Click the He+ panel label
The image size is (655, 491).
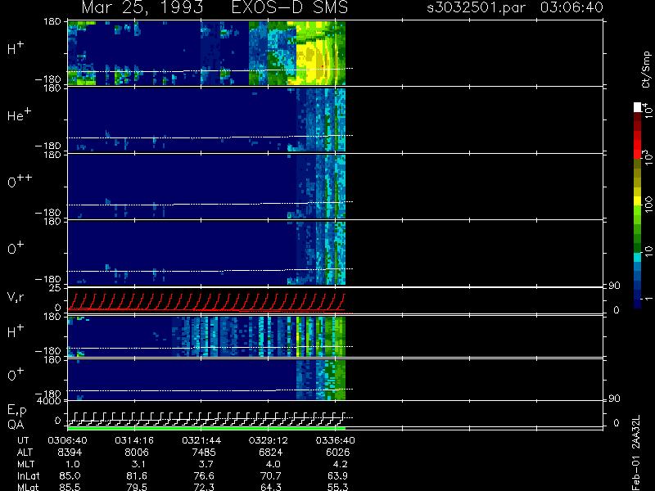[x=19, y=115]
